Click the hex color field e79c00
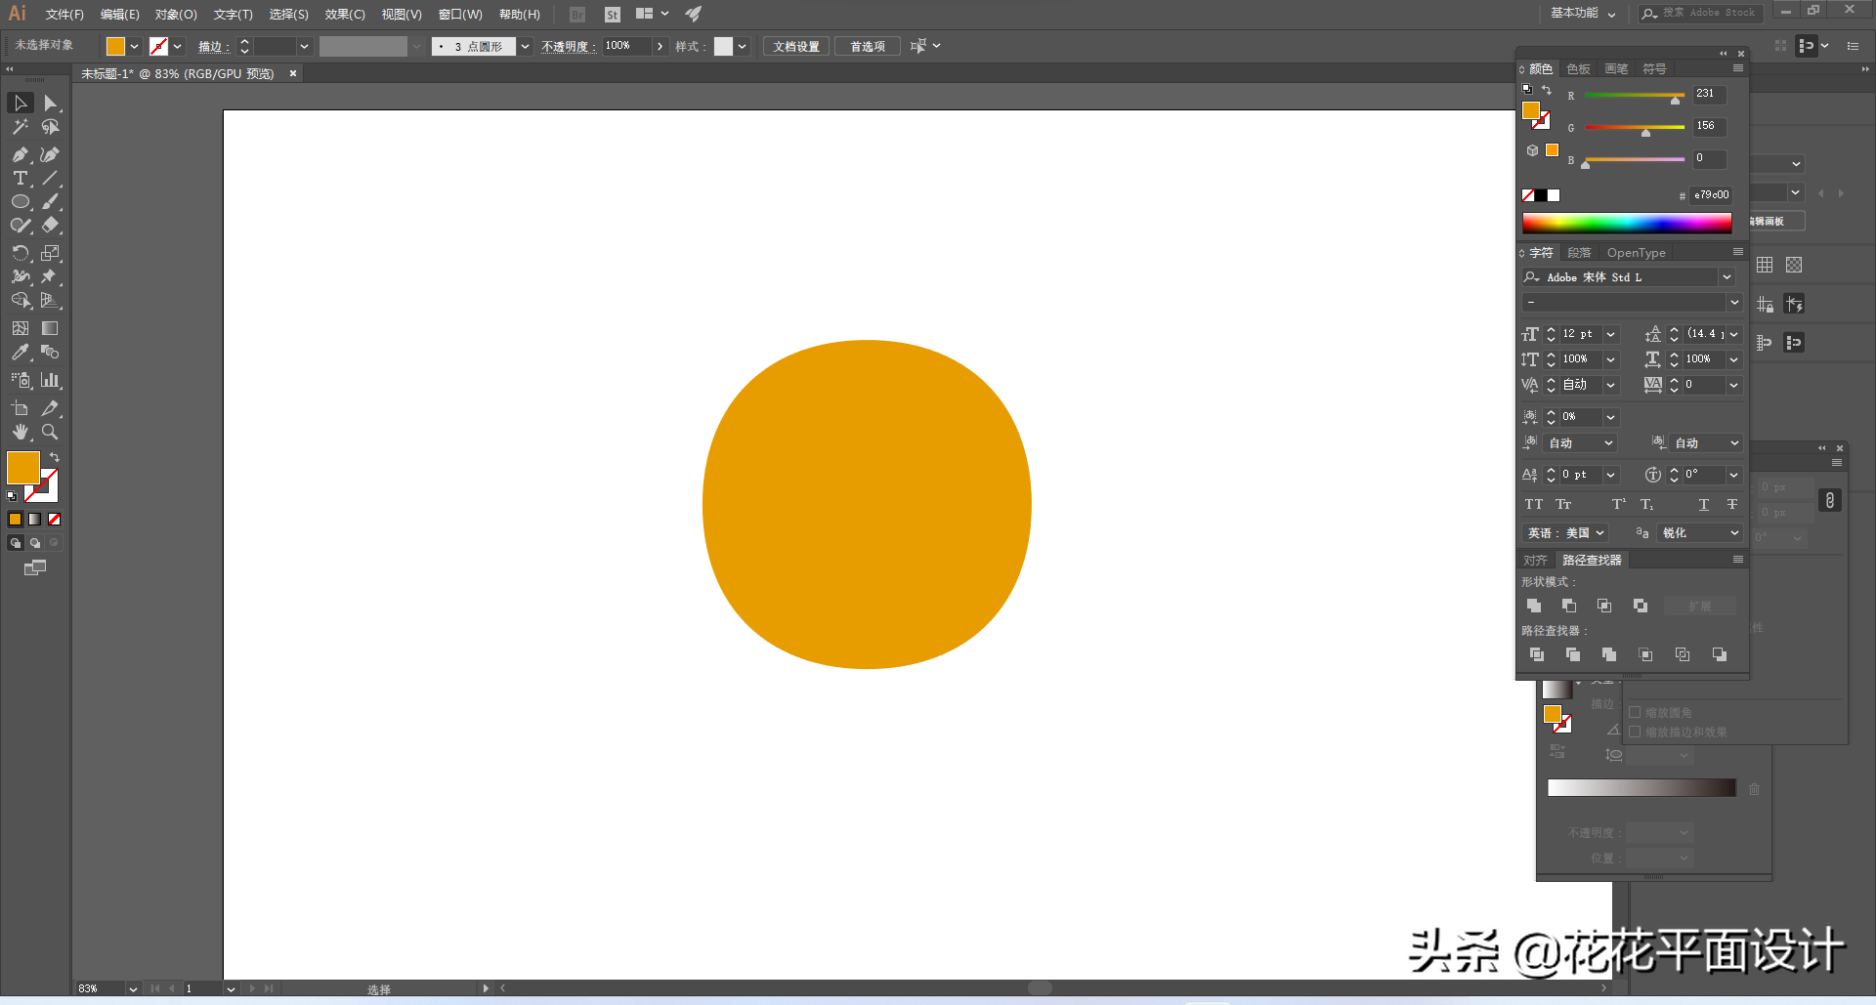The width and height of the screenshot is (1876, 1005). 1711,195
